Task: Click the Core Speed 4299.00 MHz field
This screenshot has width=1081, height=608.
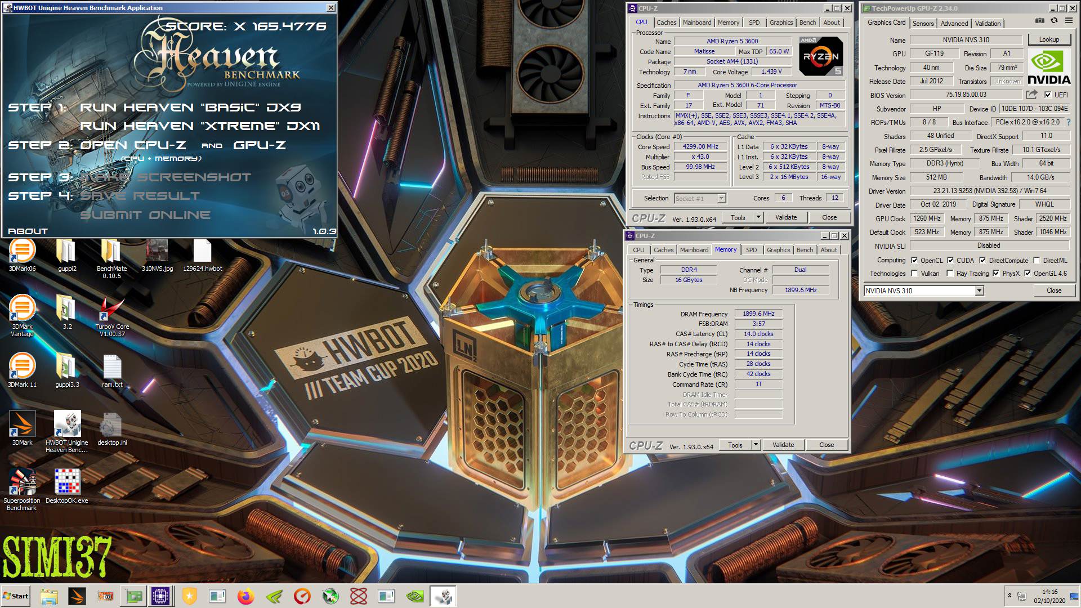Action: pyautogui.click(x=700, y=146)
